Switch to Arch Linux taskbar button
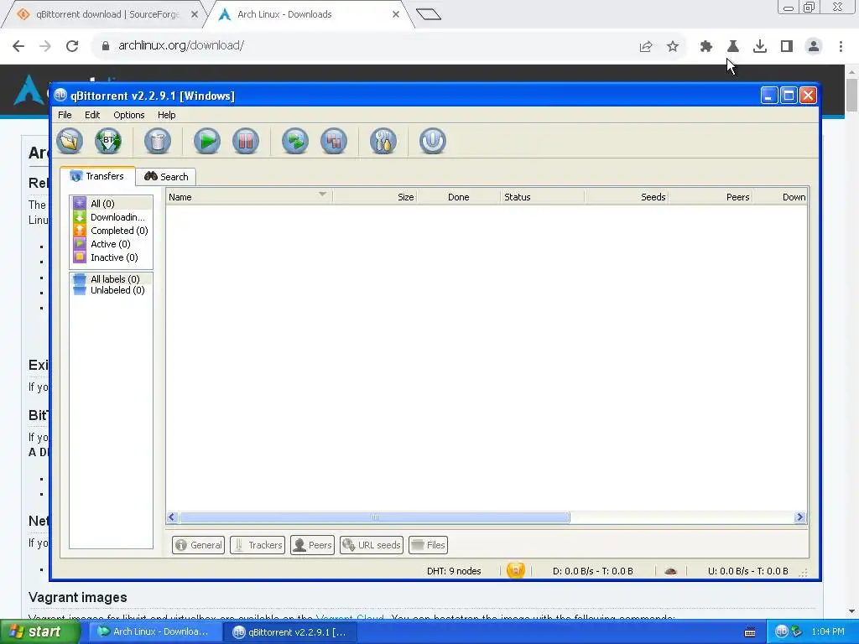This screenshot has height=644, width=859. pyautogui.click(x=154, y=632)
